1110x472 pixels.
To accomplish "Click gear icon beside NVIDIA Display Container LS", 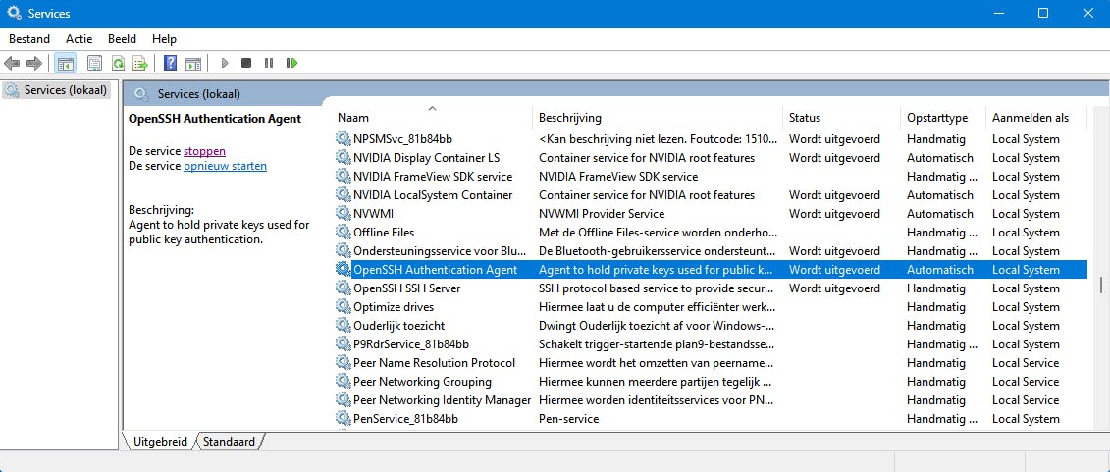I will tap(343, 157).
